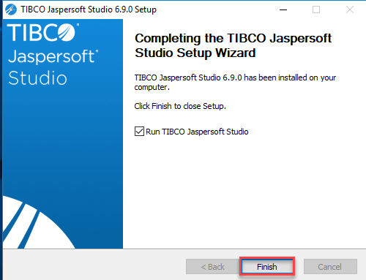The image size is (366, 280).
Task: Go back using the Back button
Action: pyautogui.click(x=212, y=267)
